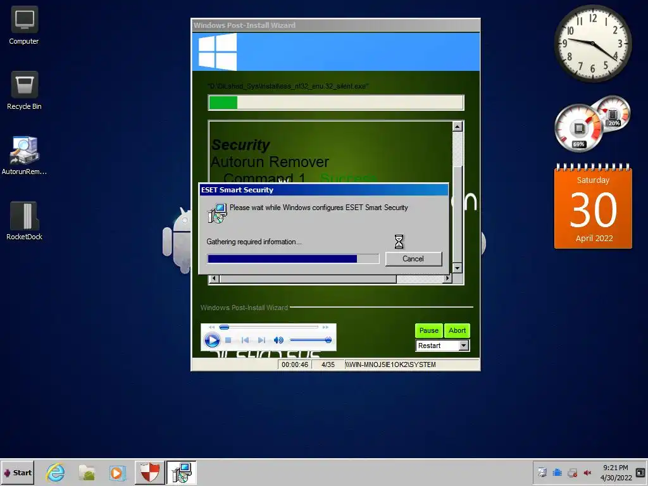
Task: Click the analog clock gadget
Action: 592,44
